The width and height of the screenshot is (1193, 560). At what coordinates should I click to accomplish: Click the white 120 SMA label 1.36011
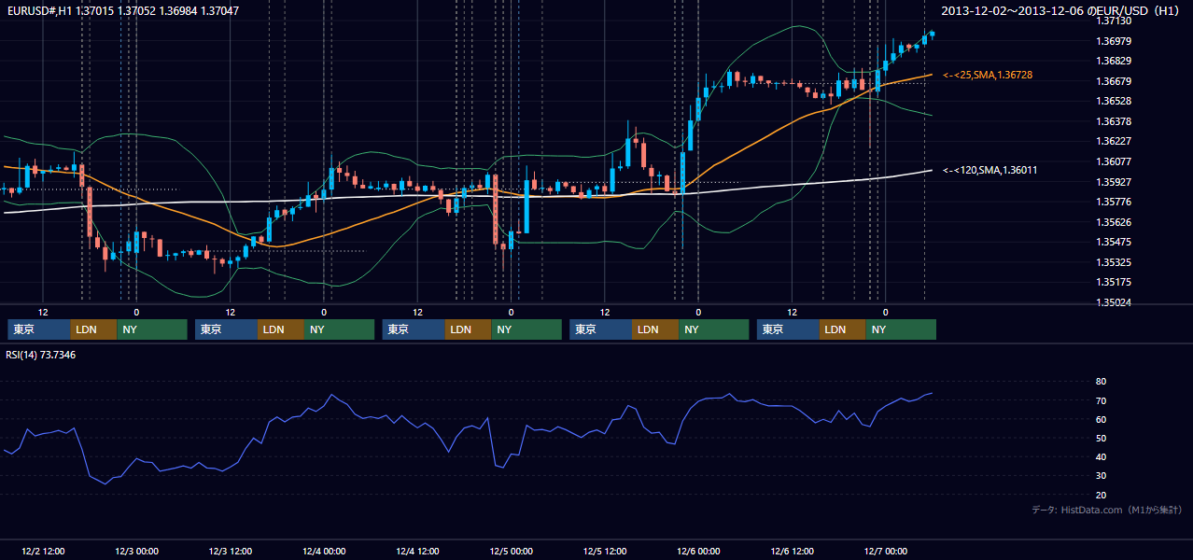(x=989, y=170)
